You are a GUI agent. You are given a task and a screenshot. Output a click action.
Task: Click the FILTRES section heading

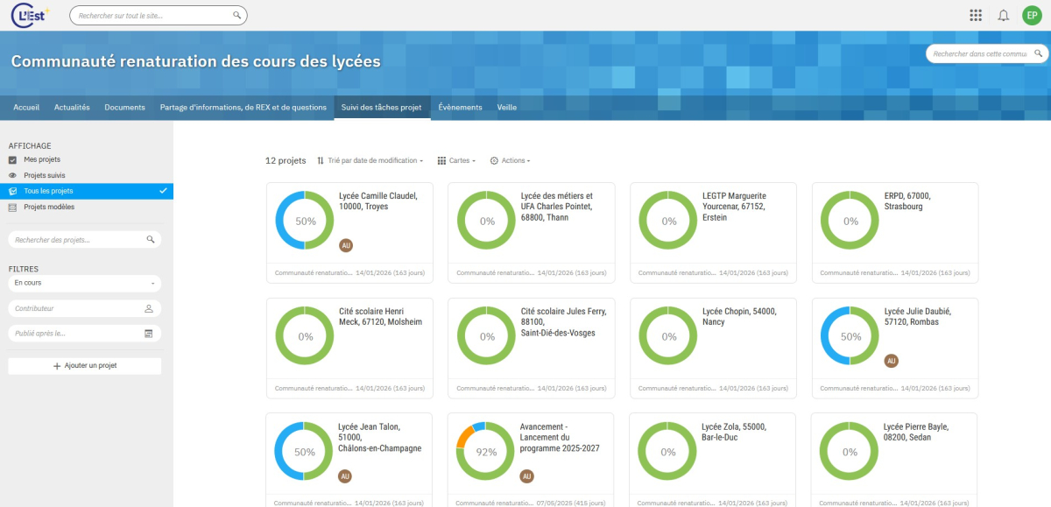(24, 269)
